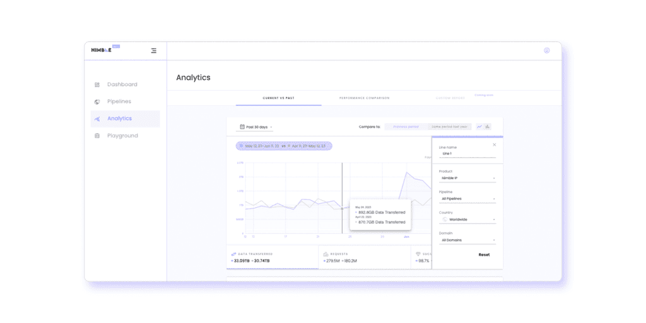Viewport: 646px width, 323px height.
Task: Open the Pipeline dropdown showing All Pipelines
Action: pos(467,199)
